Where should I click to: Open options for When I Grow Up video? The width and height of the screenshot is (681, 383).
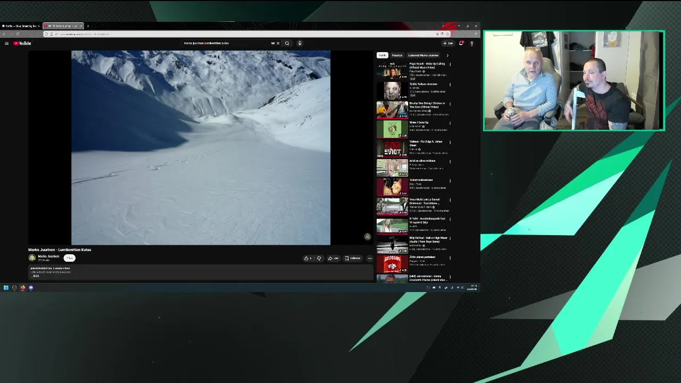(x=450, y=123)
